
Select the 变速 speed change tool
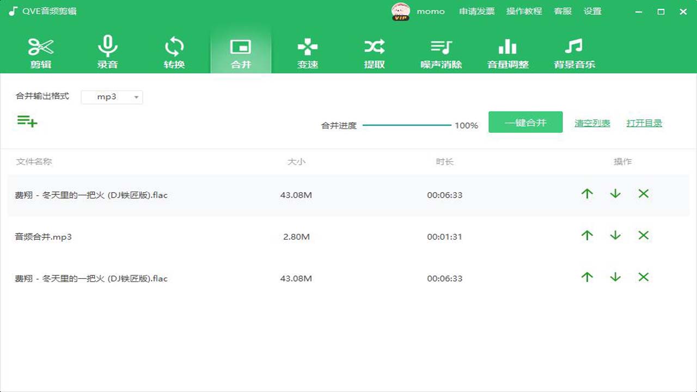[308, 53]
